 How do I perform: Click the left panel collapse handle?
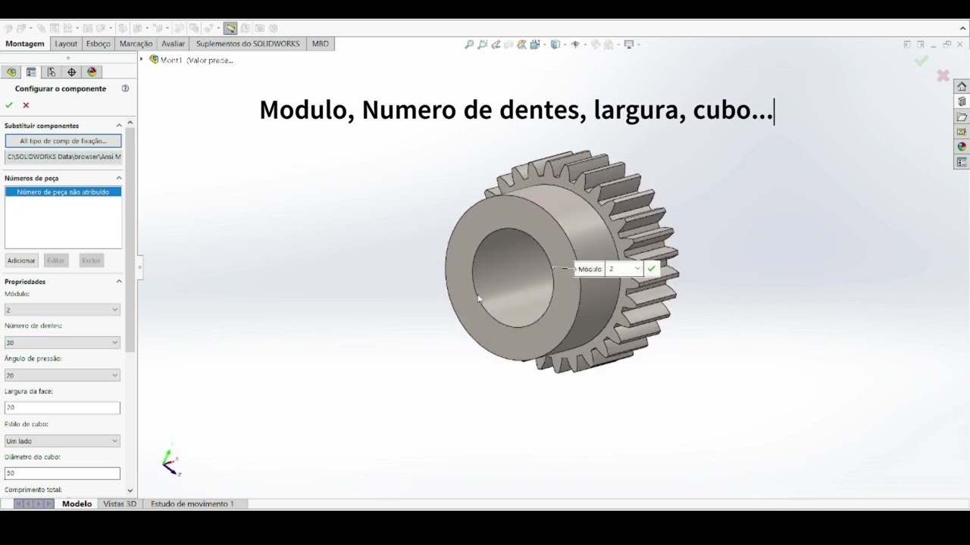[139, 267]
